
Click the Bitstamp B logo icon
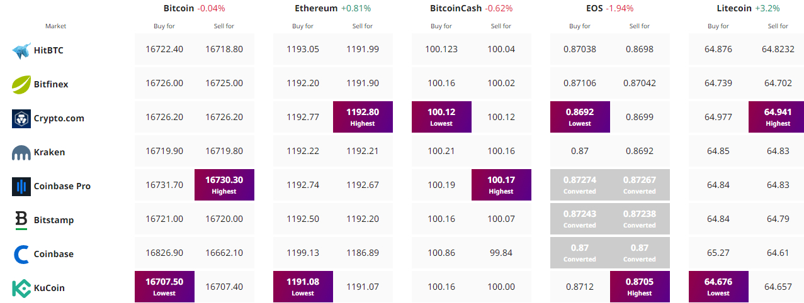21,220
